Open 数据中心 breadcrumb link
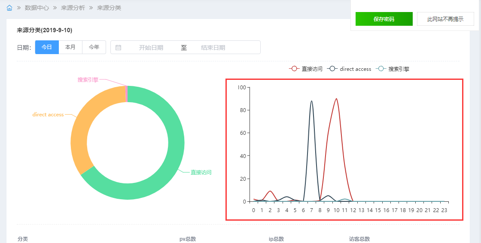Viewport: 481px width, 243px height. pos(37,8)
